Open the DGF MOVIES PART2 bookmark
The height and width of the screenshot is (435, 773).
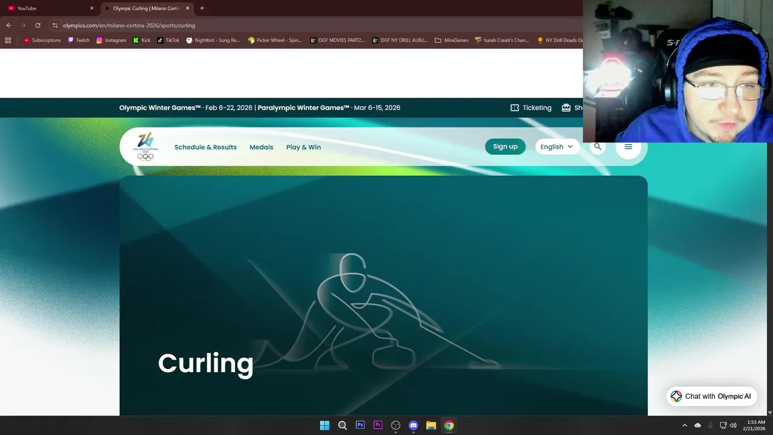click(338, 40)
